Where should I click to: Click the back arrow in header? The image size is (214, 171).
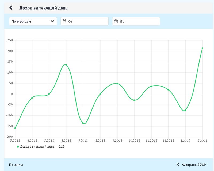coord(11,8)
